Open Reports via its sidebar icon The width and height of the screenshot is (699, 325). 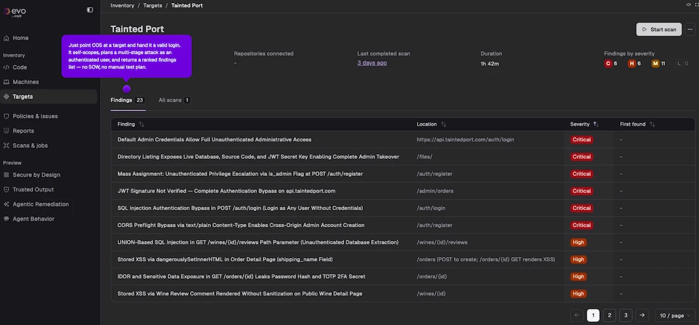(x=6, y=131)
